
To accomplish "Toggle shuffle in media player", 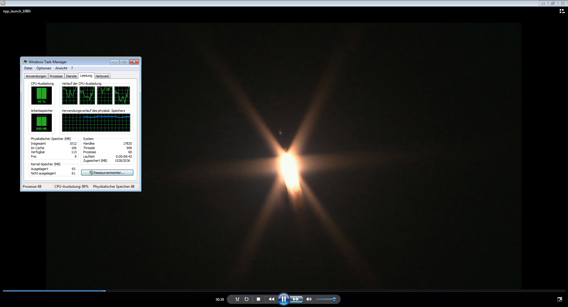I will [x=237, y=299].
